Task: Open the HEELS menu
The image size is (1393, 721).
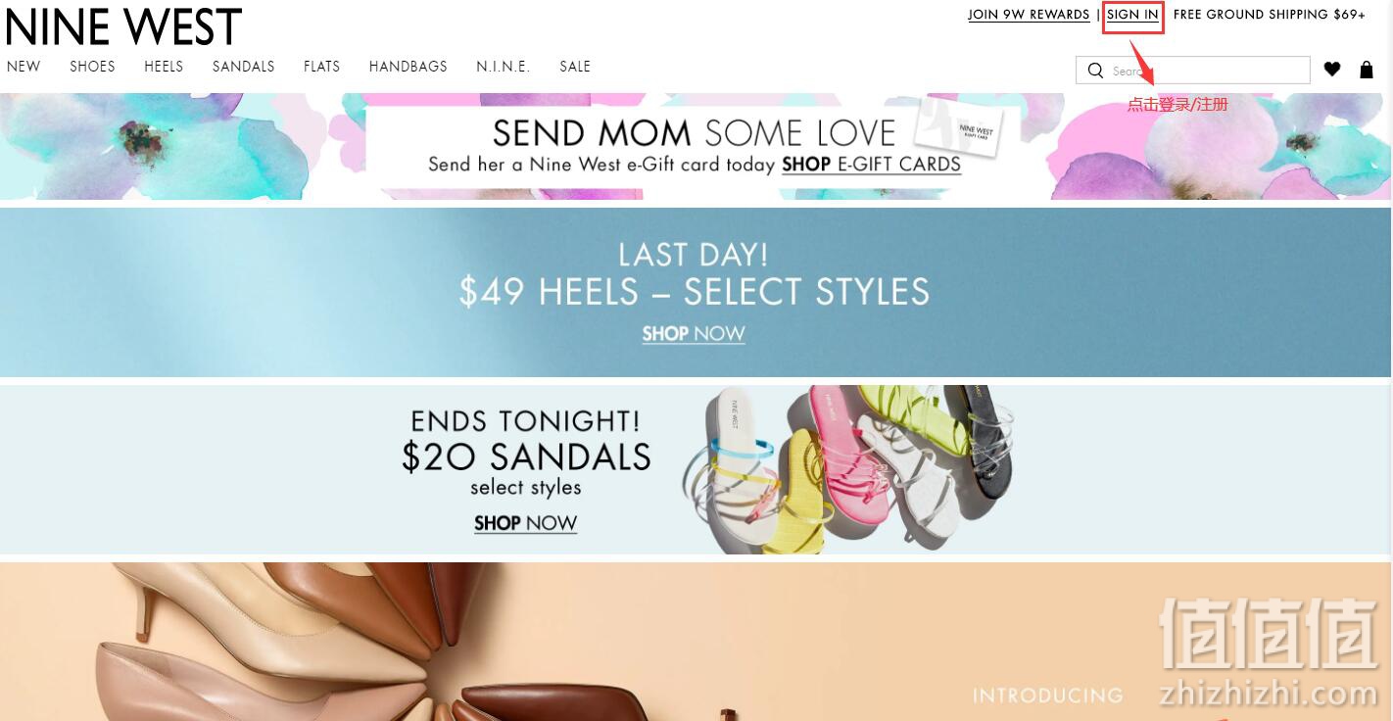Action: click(164, 67)
